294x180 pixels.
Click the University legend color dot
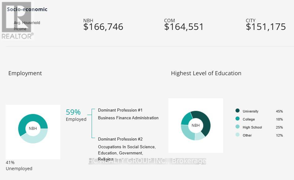(x=237, y=111)
